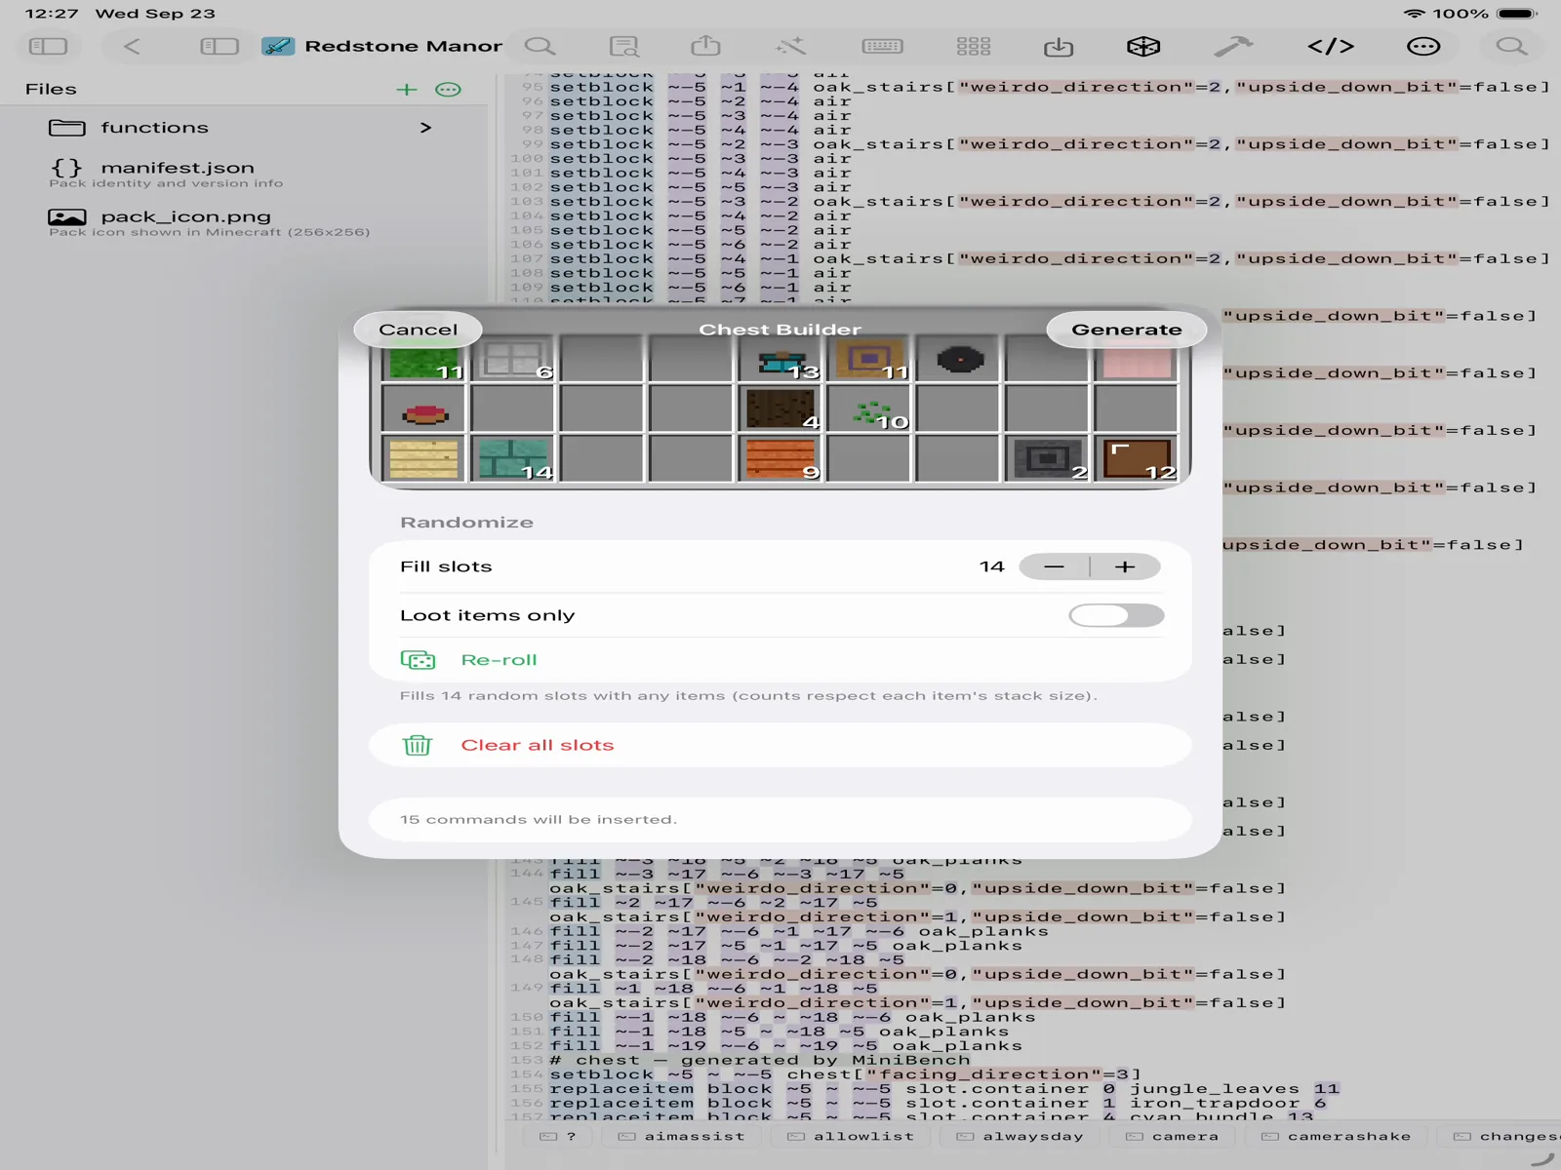Tap the share icon in toolbar
Image resolution: width=1561 pixels, height=1170 pixels.
click(705, 46)
